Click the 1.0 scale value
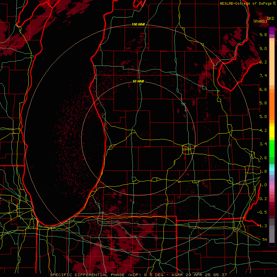Image resolution: width=277 pixels, height=277 pixels. pos(263,185)
